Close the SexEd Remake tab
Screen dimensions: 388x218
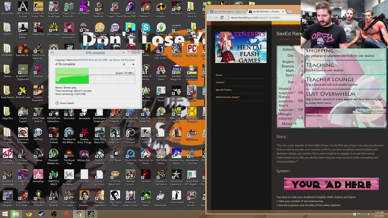click(283, 12)
